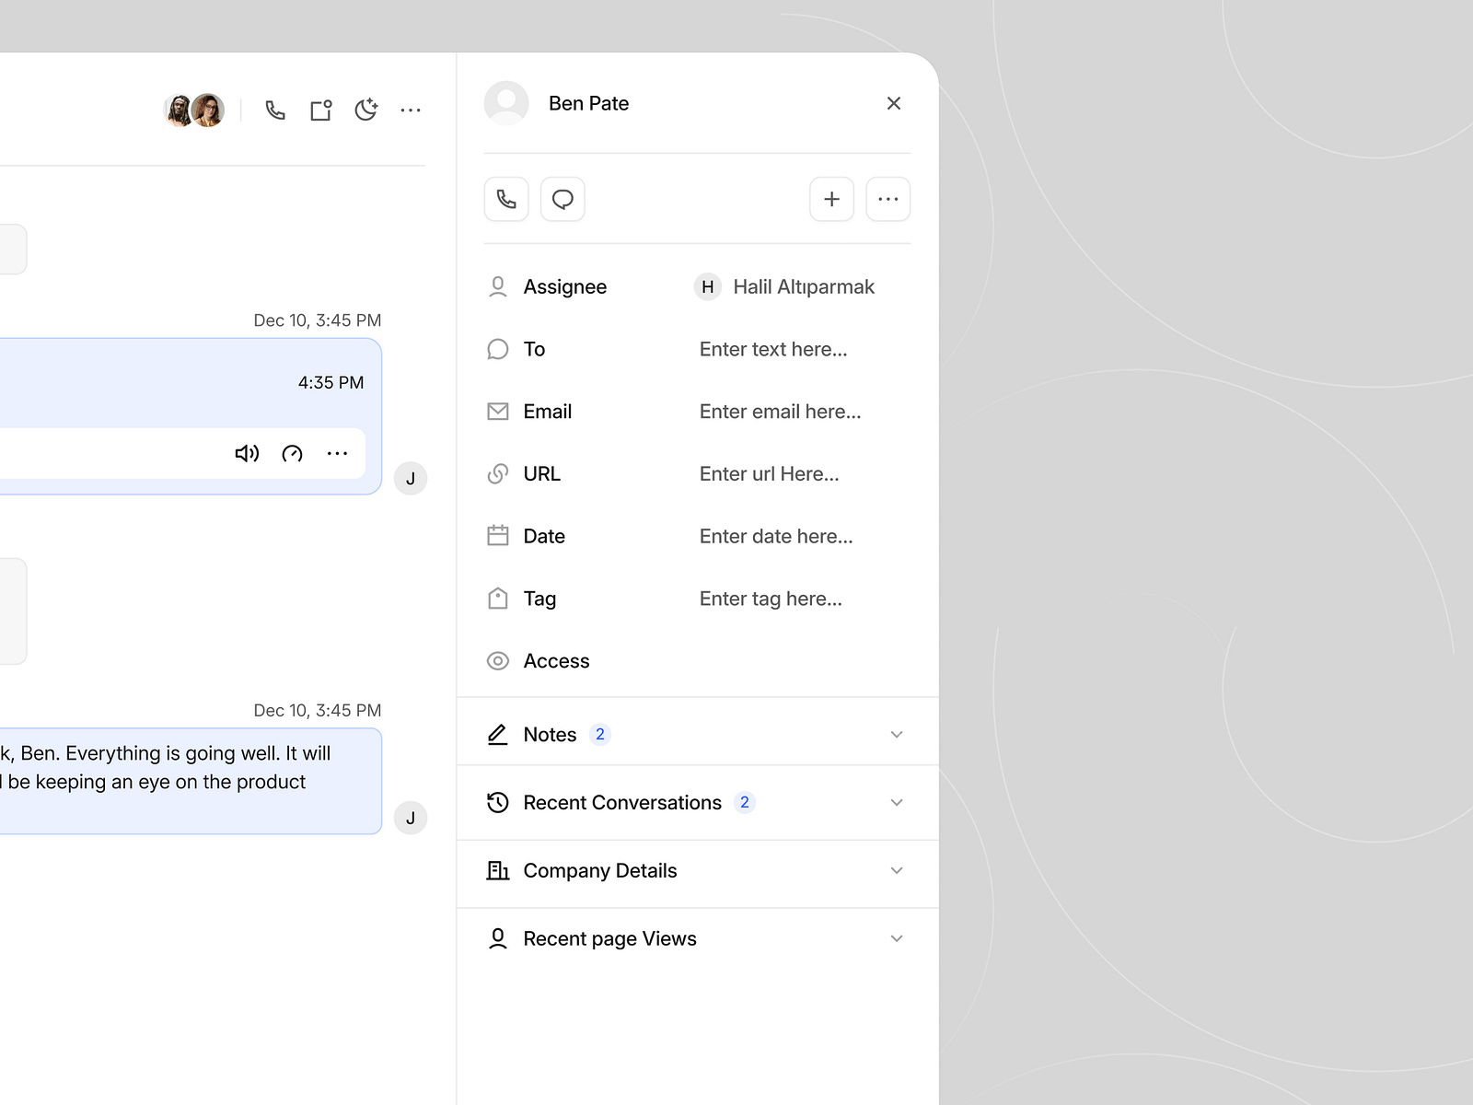The width and height of the screenshot is (1473, 1105).
Task: Select assignee Halil Altıparmak
Action: 803,286
